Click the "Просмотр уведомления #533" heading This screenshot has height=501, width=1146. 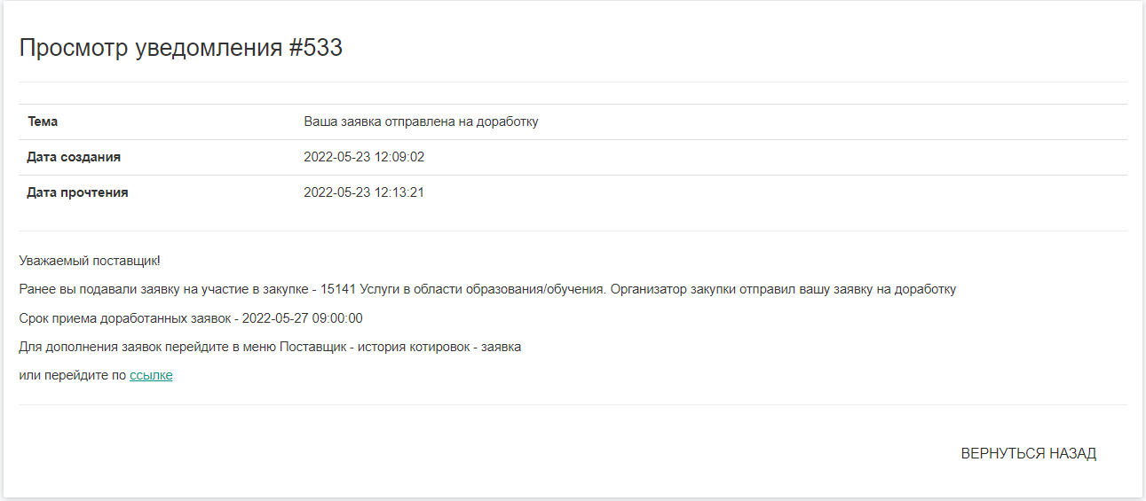pos(180,48)
